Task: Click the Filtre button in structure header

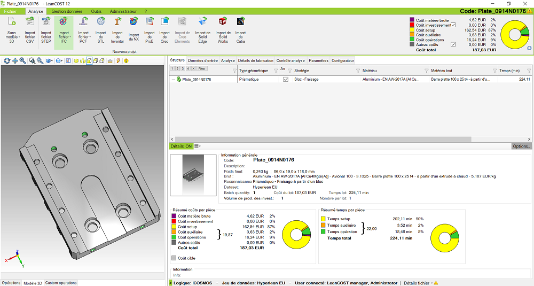Action: (x=202, y=68)
